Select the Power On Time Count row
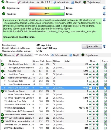 pos(55,88)
